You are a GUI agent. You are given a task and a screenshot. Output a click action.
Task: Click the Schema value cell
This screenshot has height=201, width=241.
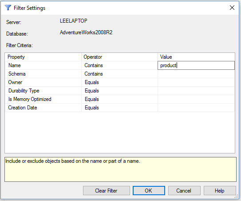coord(196,74)
